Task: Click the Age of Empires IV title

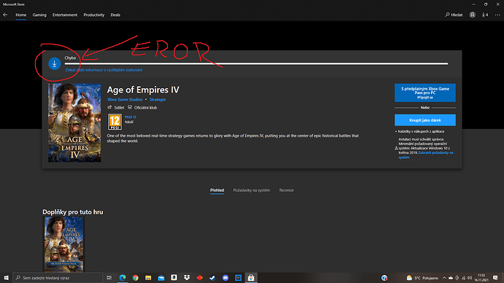Action: click(x=143, y=90)
